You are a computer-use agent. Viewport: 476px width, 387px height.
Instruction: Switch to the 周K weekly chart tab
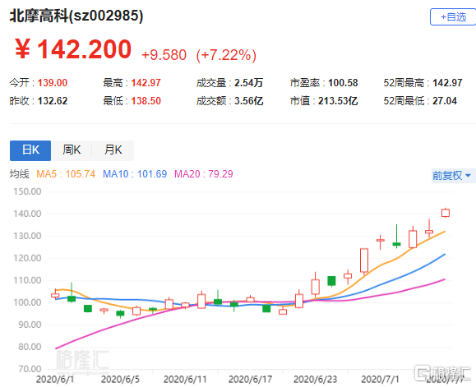pyautogui.click(x=72, y=150)
